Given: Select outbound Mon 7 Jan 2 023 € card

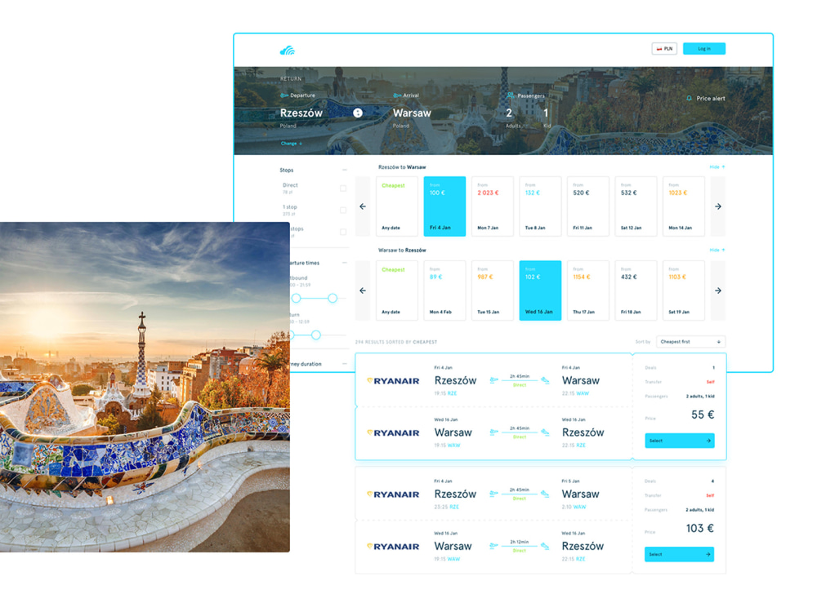Looking at the screenshot, I should [493, 206].
